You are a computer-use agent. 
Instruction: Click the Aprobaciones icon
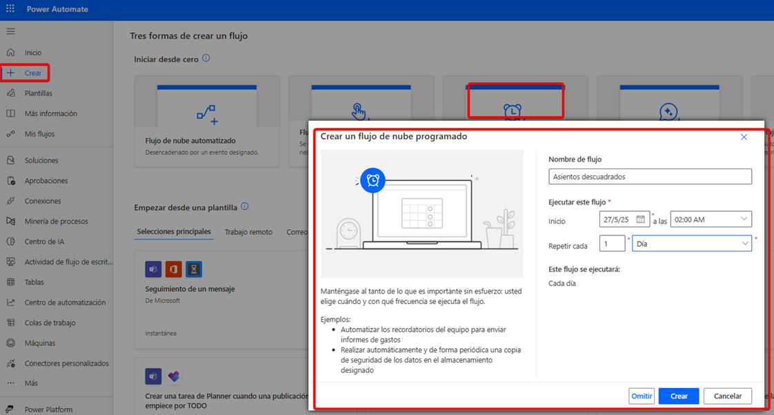pos(10,181)
